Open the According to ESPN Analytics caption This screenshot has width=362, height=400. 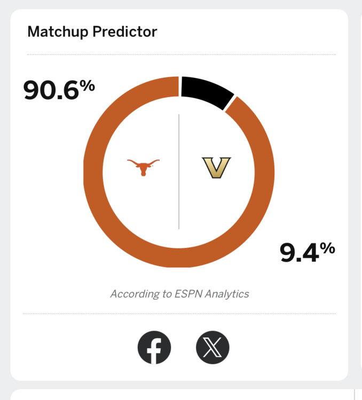179,294
